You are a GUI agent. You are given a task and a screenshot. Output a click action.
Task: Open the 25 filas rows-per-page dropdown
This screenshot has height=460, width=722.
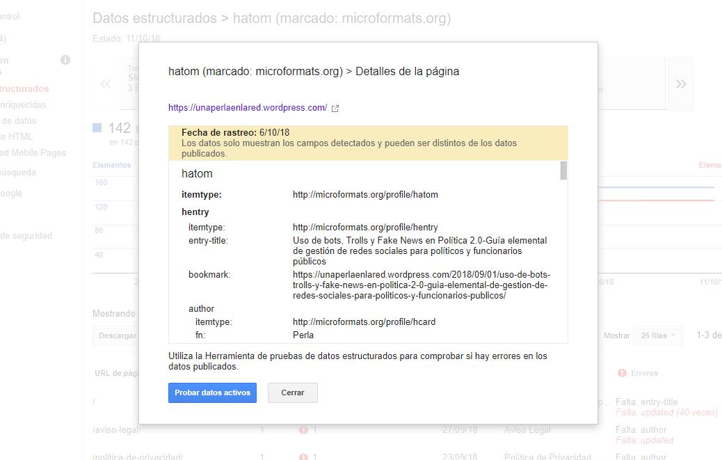(658, 335)
